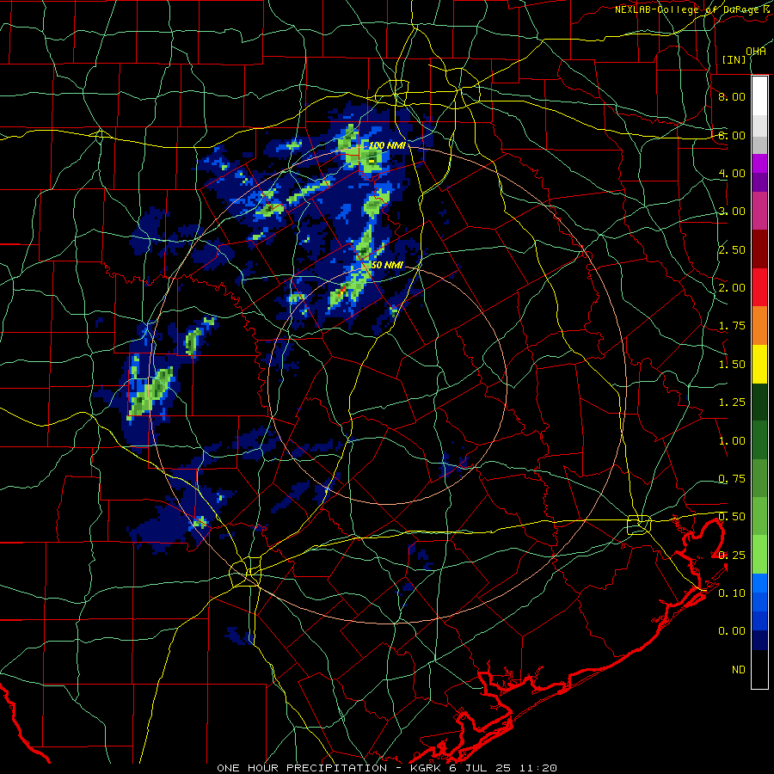Viewport: 774px width, 774px height.
Task: Click the 4.00 legend value
Action: [x=732, y=173]
